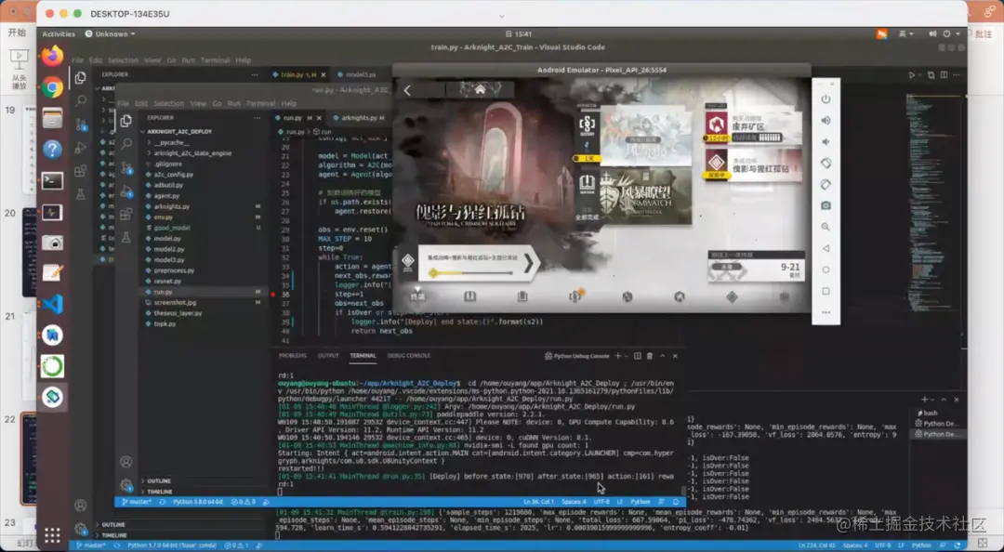Click the chevron arrow on the game progress banner
This screenshot has height=552, width=1004.
click(x=528, y=263)
